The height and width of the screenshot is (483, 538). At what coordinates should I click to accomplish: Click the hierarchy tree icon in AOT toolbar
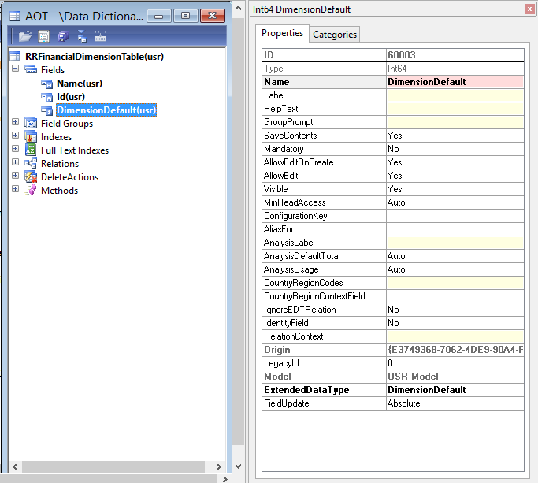pyautogui.click(x=82, y=36)
